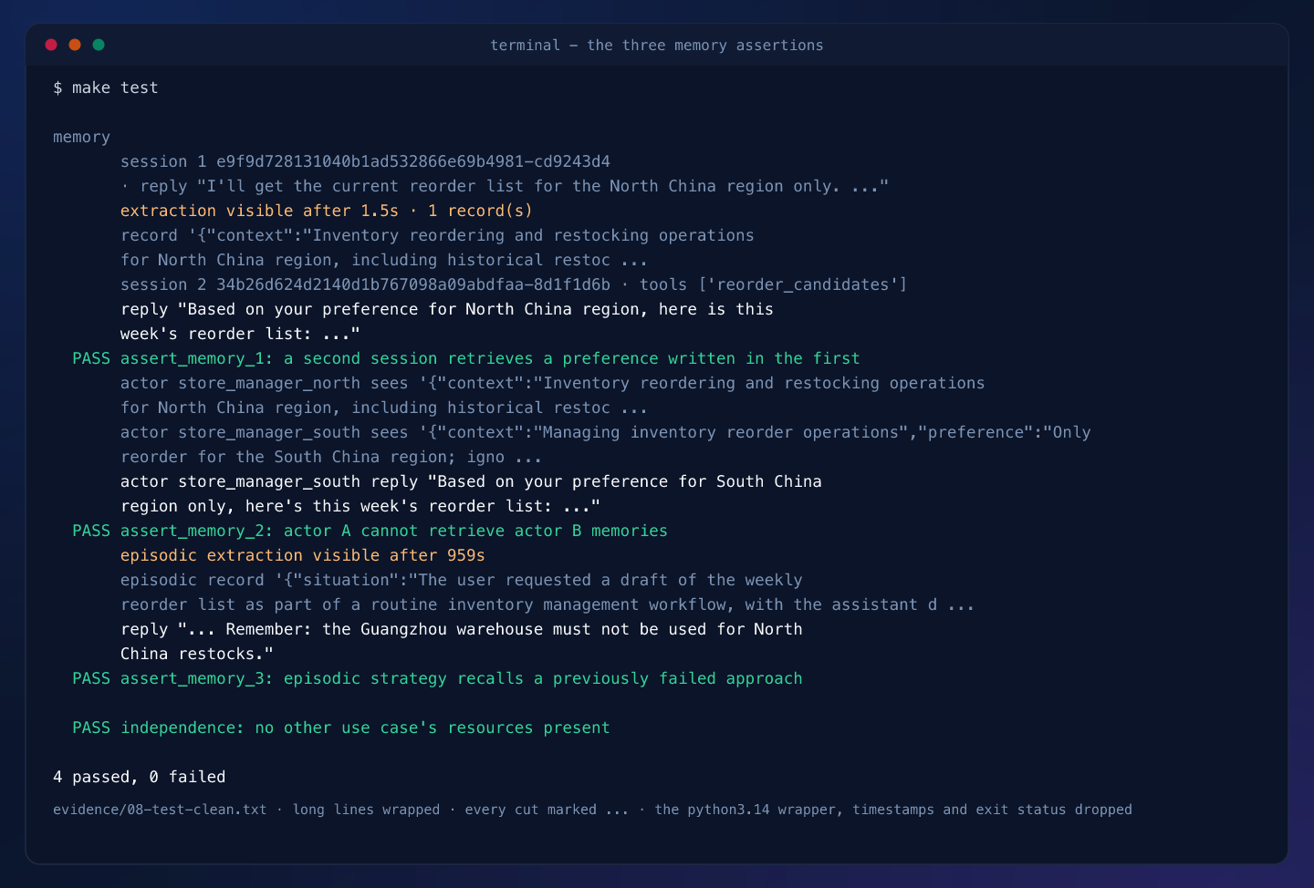Click the red close dot in title bar
This screenshot has width=1314, height=888.
tap(51, 45)
